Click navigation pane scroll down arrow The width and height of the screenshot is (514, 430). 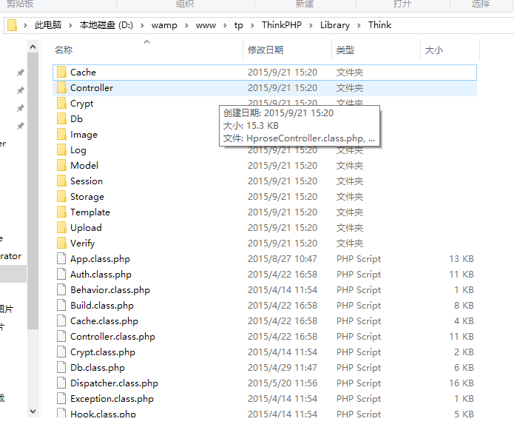click(33, 411)
